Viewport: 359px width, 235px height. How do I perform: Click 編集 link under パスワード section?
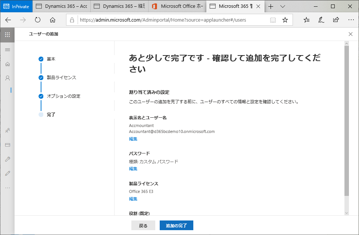pyautogui.click(x=133, y=169)
